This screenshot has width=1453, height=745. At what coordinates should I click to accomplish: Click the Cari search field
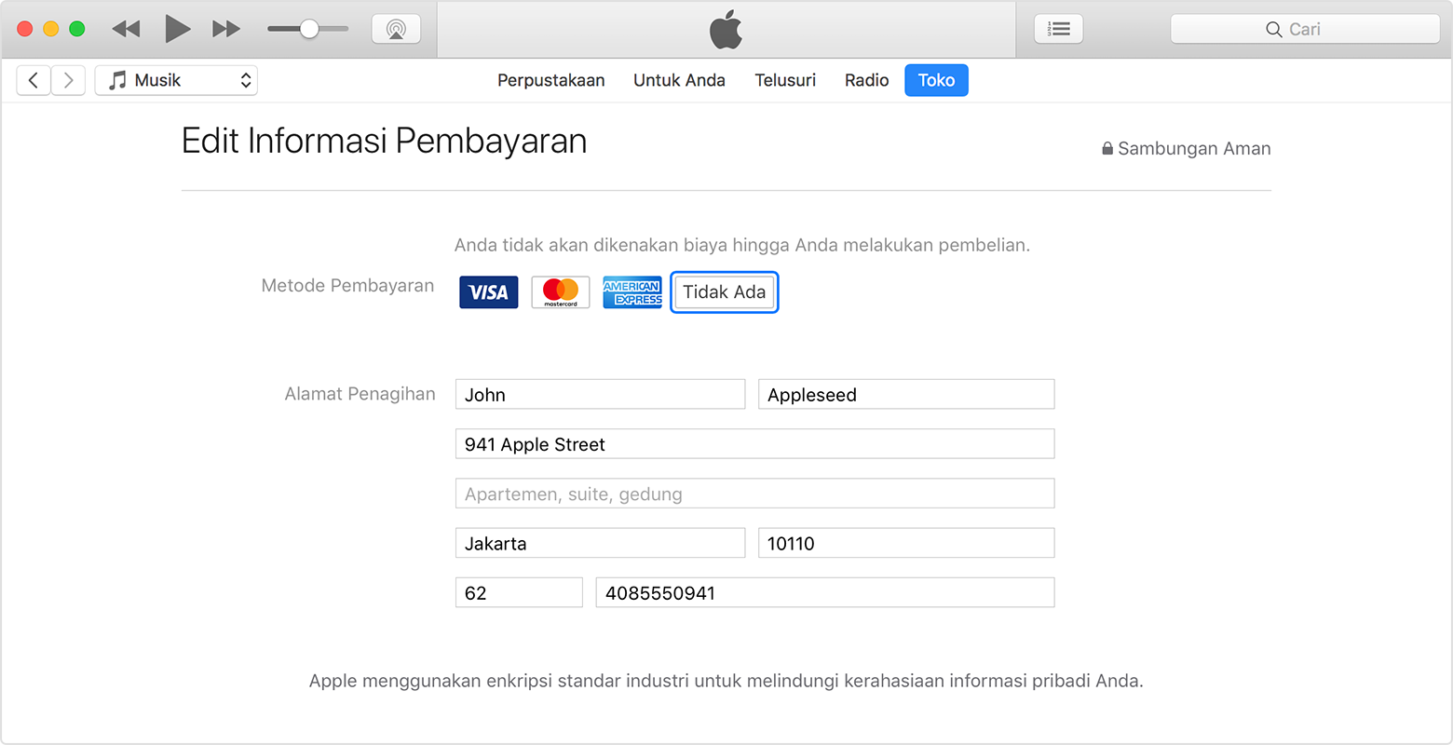(x=1304, y=29)
